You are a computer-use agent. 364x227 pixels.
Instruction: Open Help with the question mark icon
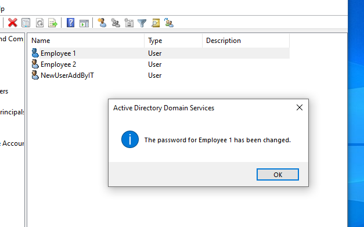coord(70,23)
